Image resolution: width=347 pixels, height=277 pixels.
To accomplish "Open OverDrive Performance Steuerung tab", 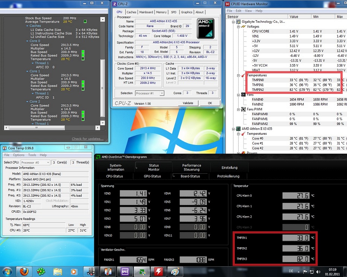I will point(192,167).
